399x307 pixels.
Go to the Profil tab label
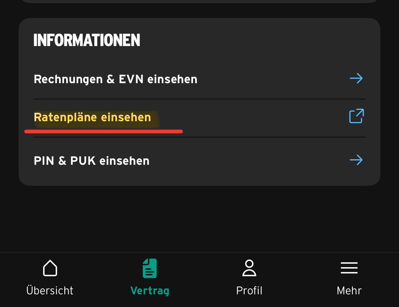click(x=249, y=291)
